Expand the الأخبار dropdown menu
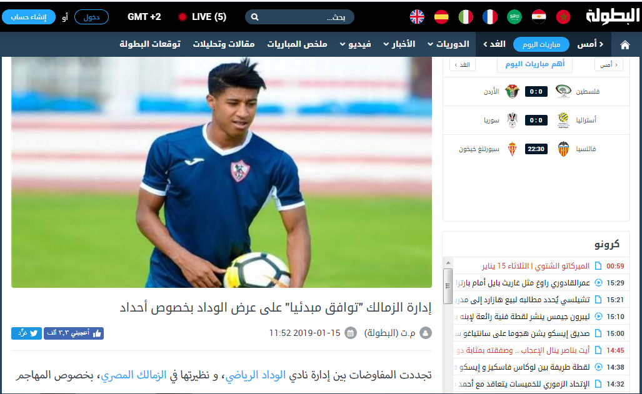The width and height of the screenshot is (642, 394). (x=399, y=44)
